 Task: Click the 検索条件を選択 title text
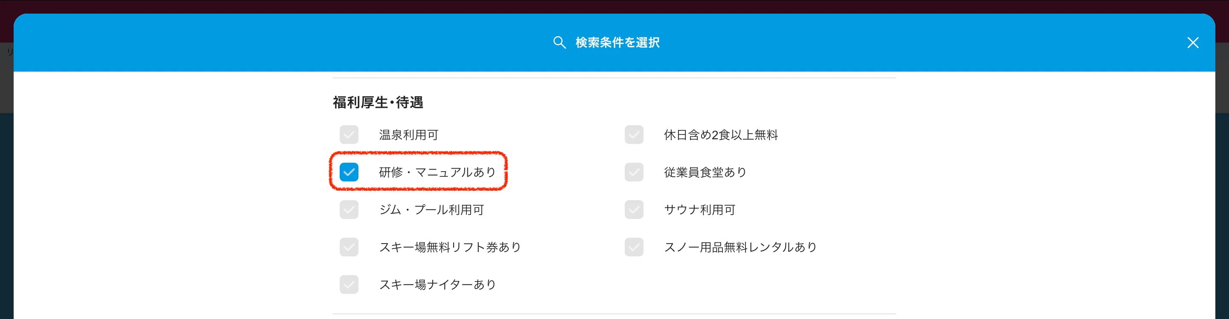[617, 42]
